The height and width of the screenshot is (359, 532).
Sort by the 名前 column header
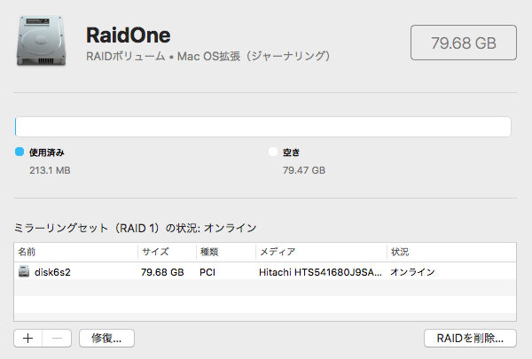[x=75, y=252]
